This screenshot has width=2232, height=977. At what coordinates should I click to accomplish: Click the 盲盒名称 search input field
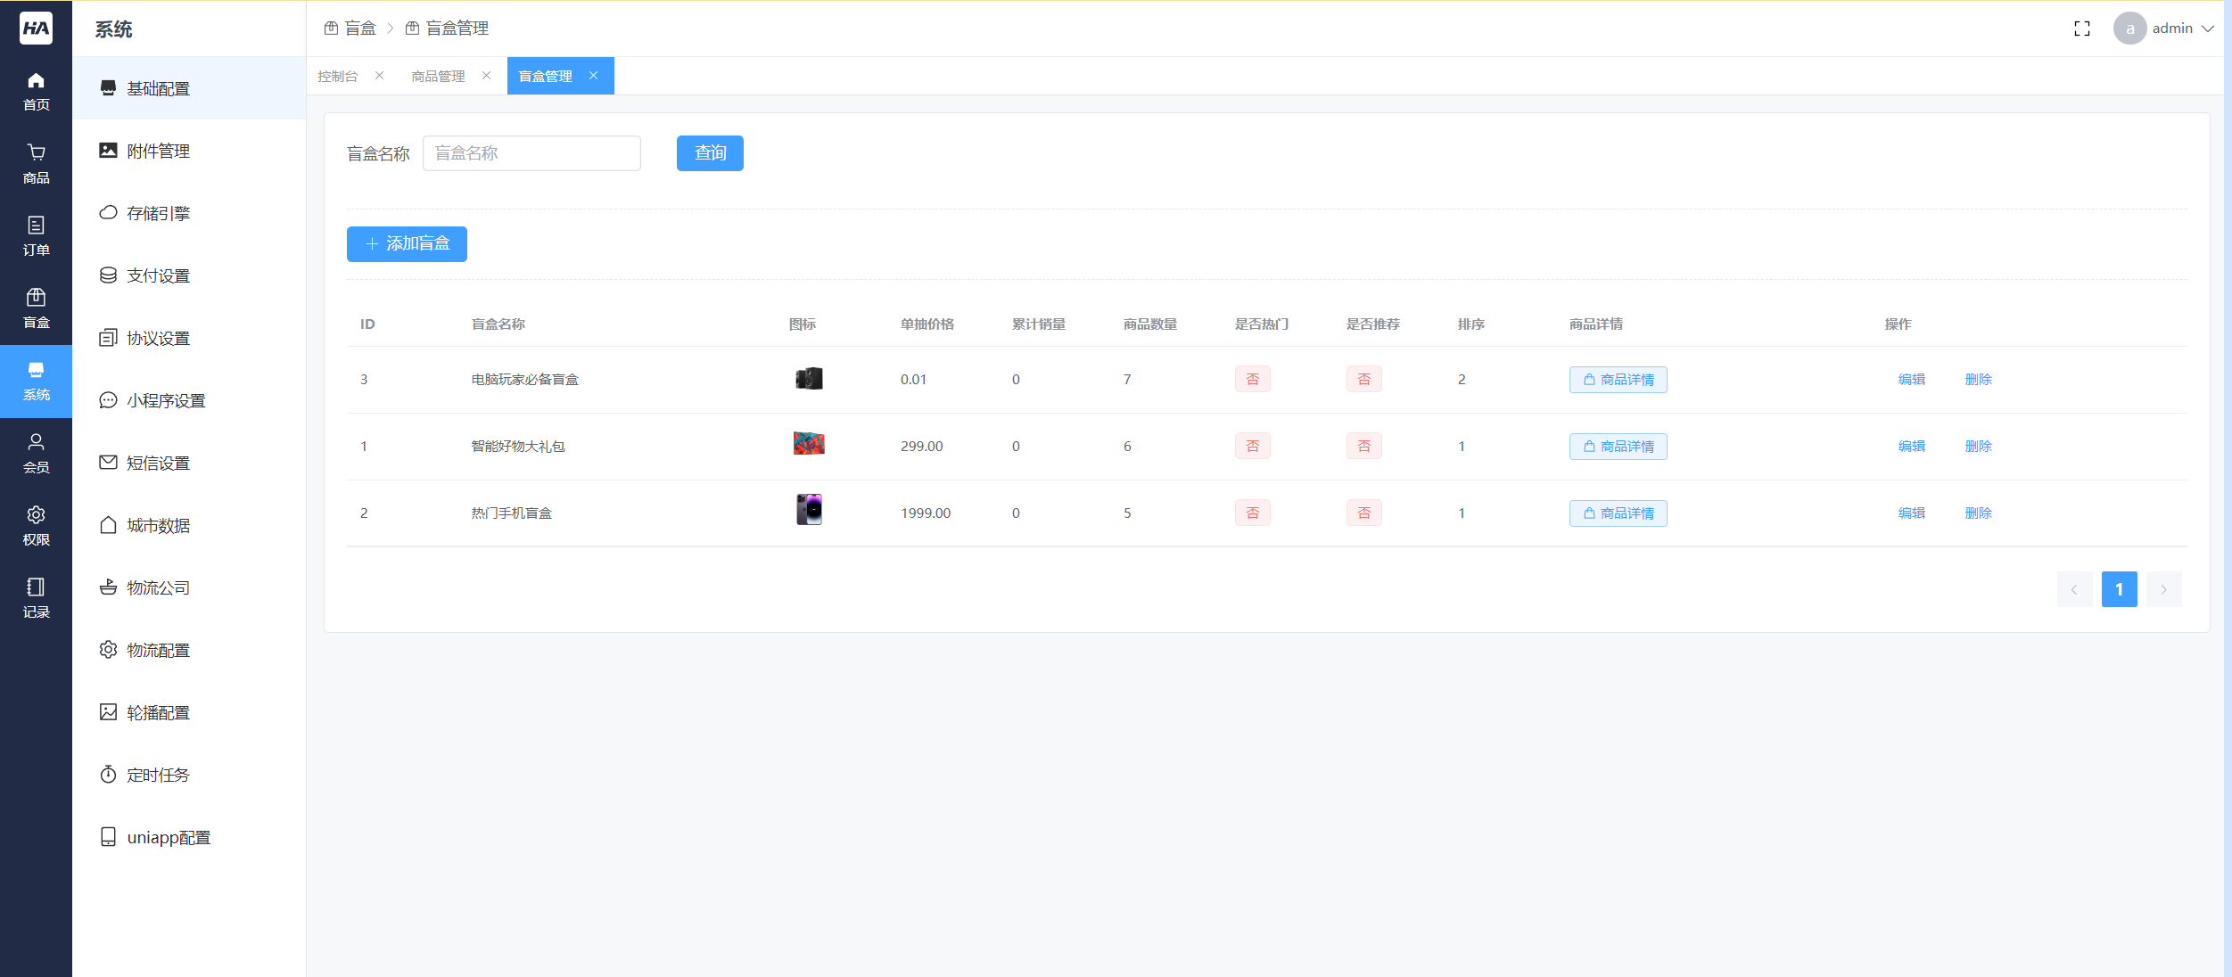coord(531,153)
